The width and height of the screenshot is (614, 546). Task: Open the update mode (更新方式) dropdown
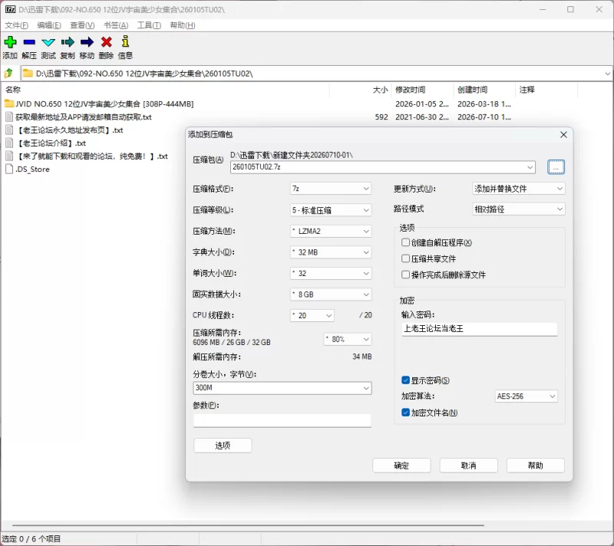click(x=519, y=189)
